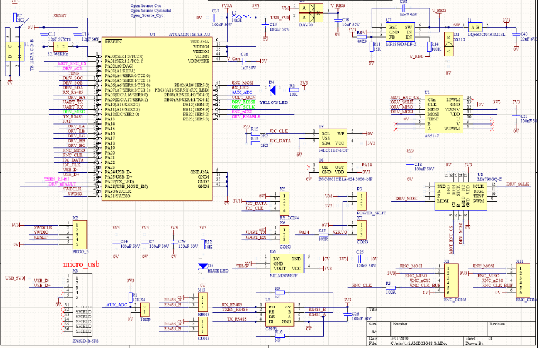Click the X3 micro USB connector body

click(82, 305)
